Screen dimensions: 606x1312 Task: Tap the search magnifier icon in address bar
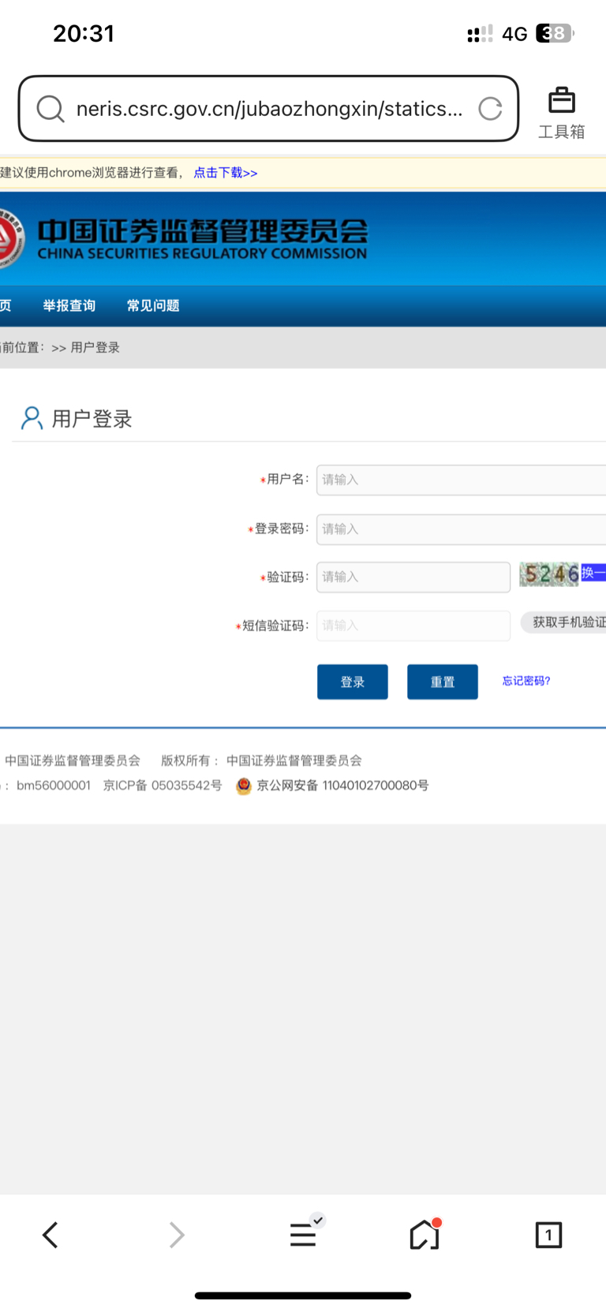50,109
